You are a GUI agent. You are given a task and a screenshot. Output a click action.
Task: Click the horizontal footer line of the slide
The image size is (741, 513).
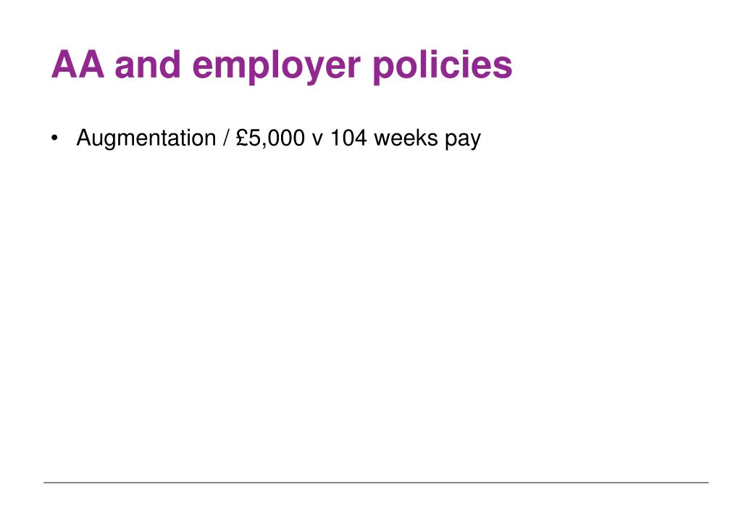376,483
